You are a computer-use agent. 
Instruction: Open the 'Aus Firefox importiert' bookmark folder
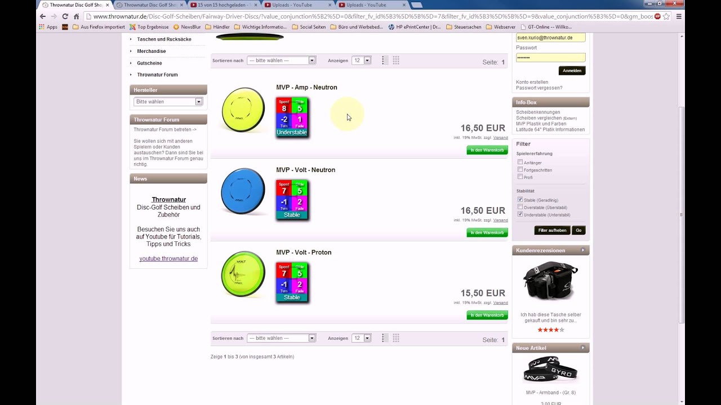[99, 26]
